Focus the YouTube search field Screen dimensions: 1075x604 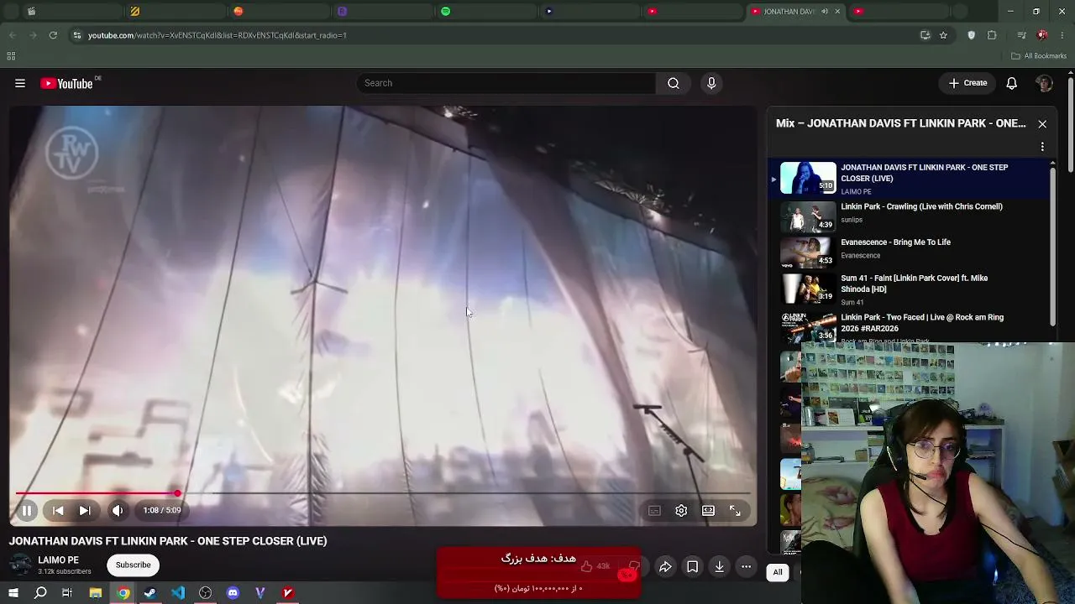pyautogui.click(x=506, y=83)
